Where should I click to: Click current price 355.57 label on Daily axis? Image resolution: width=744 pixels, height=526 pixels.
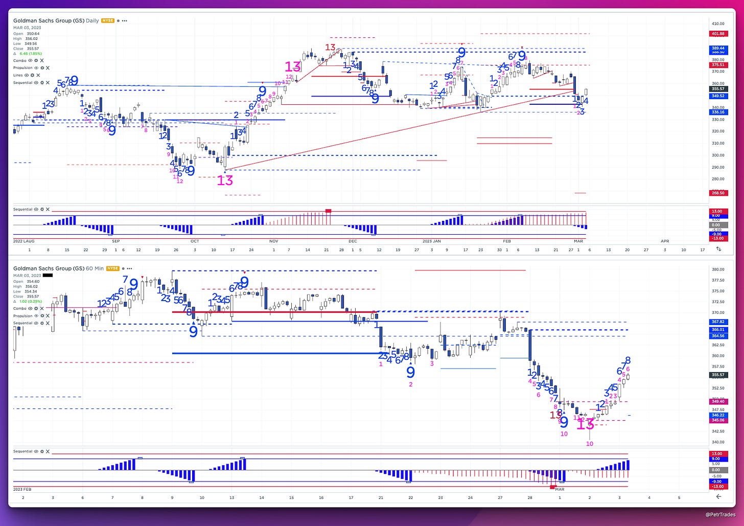(717, 89)
